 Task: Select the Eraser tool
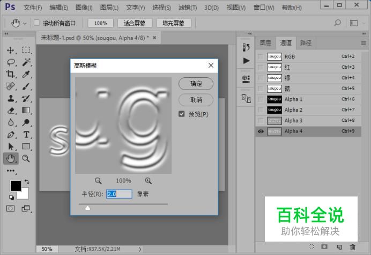coord(11,111)
